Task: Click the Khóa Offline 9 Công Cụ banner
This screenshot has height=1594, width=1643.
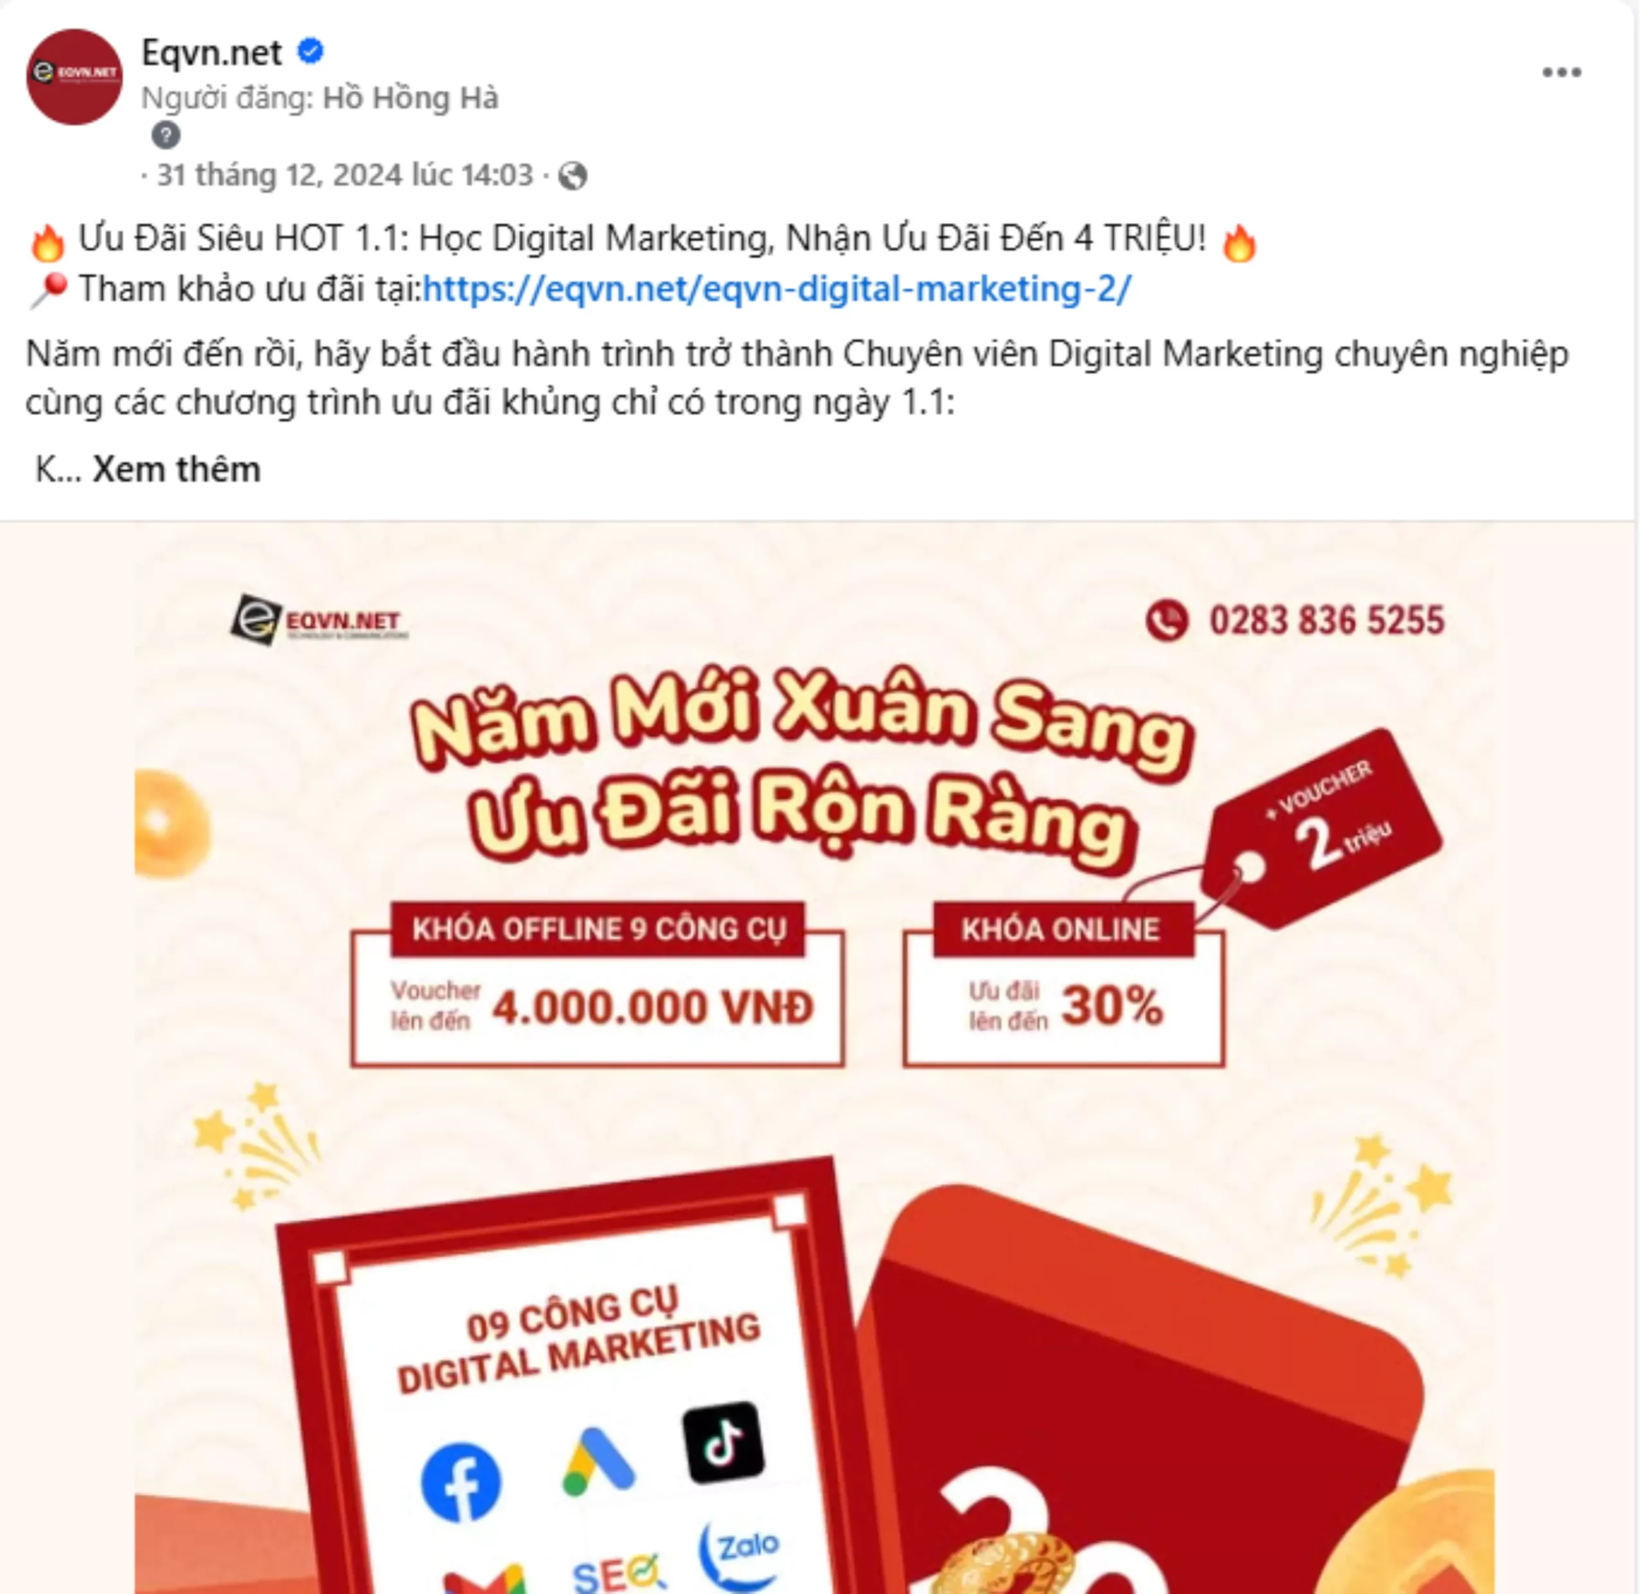Action: 597,984
